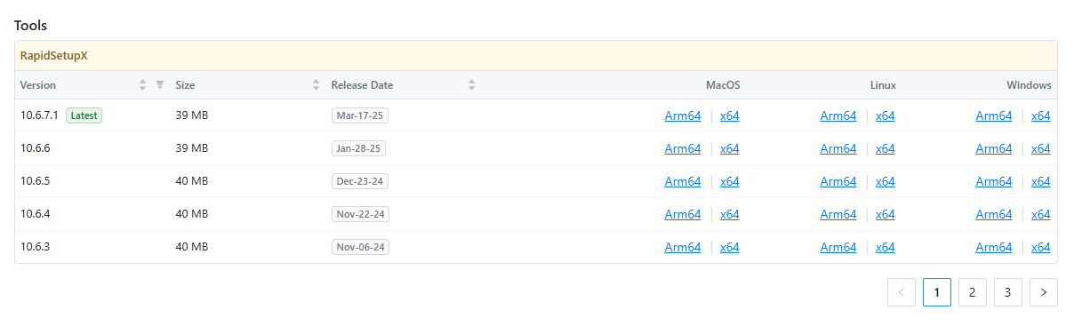The height and width of the screenshot is (326, 1074).
Task: Download 10.6.6 Linux Arm64 build
Action: click(x=838, y=148)
